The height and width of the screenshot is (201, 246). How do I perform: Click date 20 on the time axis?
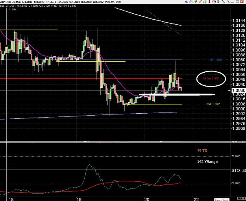click(x=147, y=199)
